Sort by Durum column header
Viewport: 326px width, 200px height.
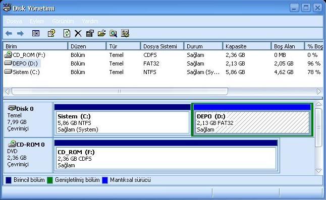coord(203,46)
